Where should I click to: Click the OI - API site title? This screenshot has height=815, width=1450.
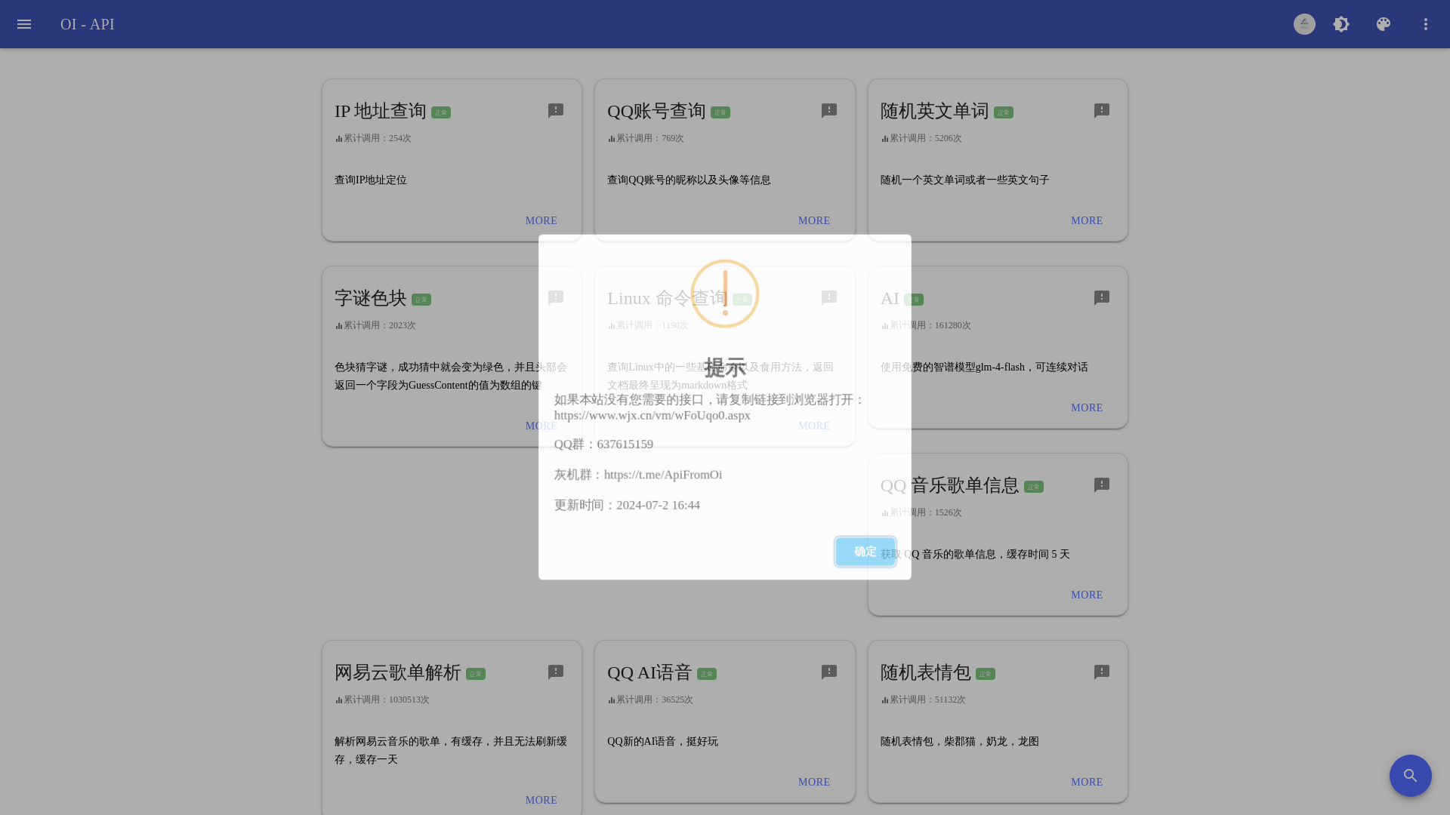[88, 24]
